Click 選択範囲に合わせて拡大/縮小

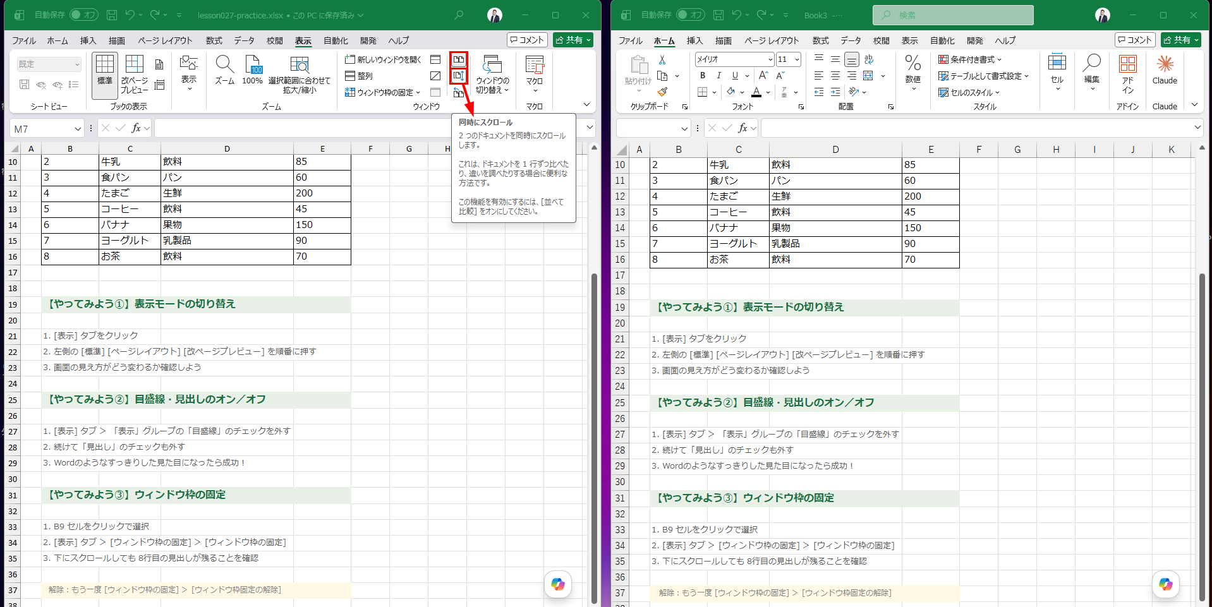pos(300,75)
